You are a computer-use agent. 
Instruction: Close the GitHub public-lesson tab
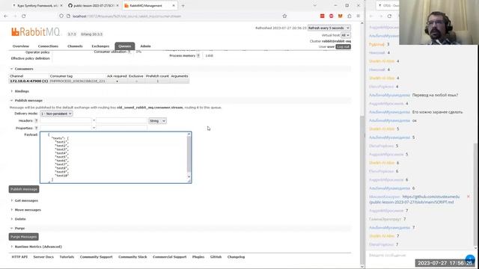[x=118, y=5]
